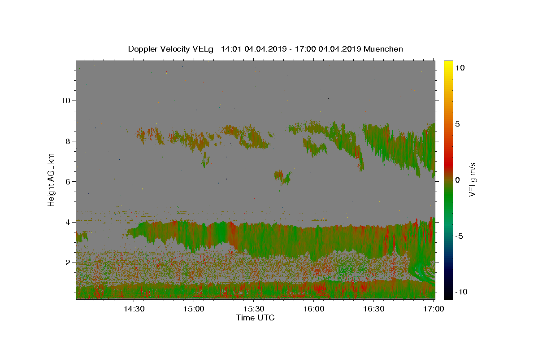
Task: Click the height label 10 on y-axis
Action: pyautogui.click(x=65, y=101)
